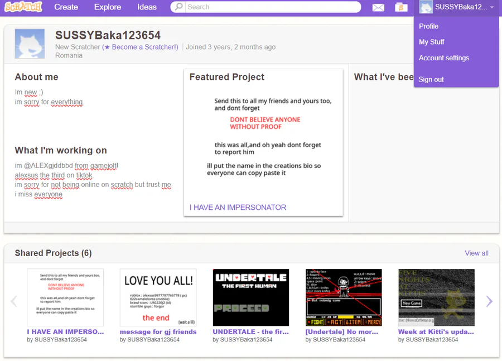This screenshot has width=502, height=361.
Task: Click the user avatar in top bar
Action: (x=426, y=7)
